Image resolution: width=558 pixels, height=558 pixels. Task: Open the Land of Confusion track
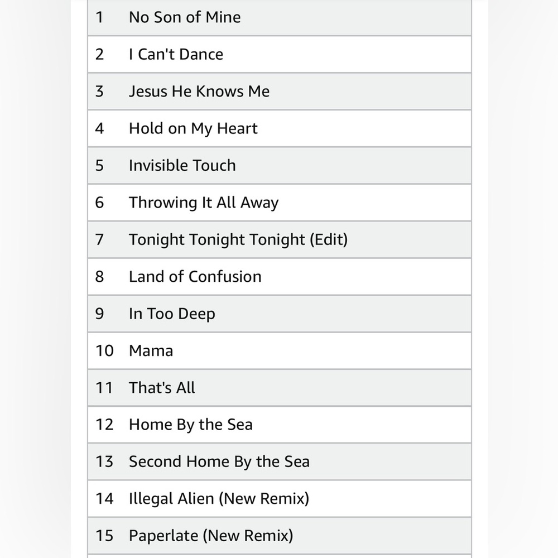[280, 277]
